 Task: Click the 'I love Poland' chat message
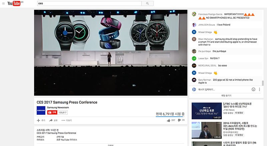[223, 25]
